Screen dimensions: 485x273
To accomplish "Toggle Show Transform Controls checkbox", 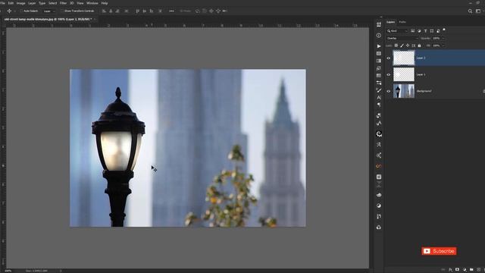I will [62, 11].
